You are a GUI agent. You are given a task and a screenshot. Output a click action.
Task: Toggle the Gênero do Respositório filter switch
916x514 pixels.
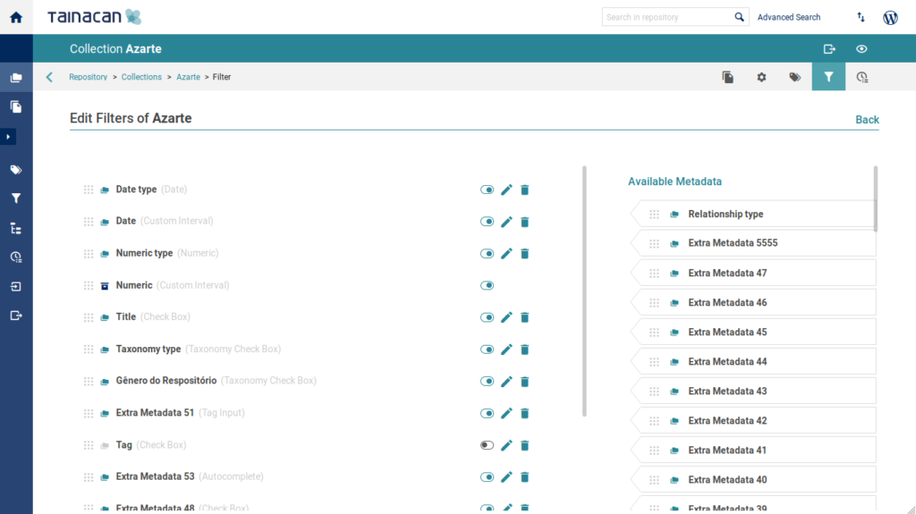(x=487, y=382)
